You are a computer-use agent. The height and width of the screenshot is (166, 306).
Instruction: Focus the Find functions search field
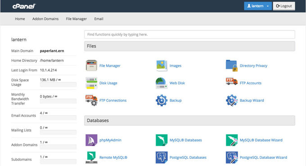(x=189, y=35)
